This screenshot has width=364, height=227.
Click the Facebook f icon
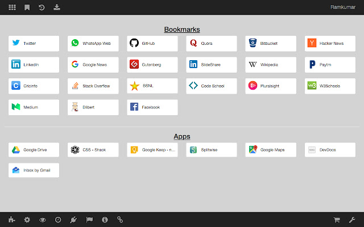[x=134, y=107]
